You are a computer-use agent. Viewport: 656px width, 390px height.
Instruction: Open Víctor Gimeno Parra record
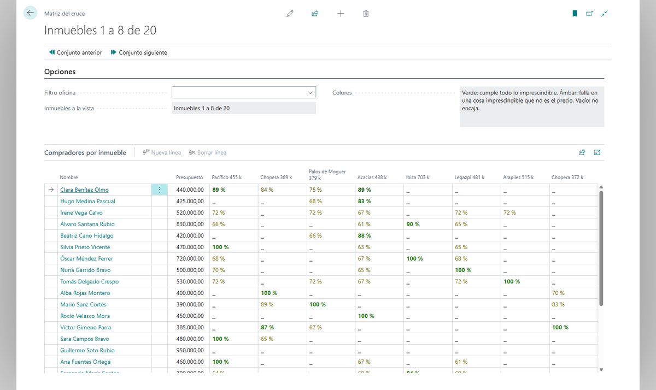click(x=85, y=327)
